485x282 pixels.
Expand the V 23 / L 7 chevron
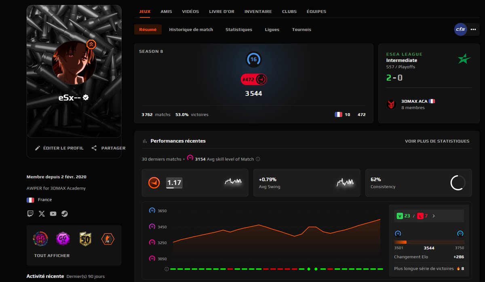tap(434, 216)
